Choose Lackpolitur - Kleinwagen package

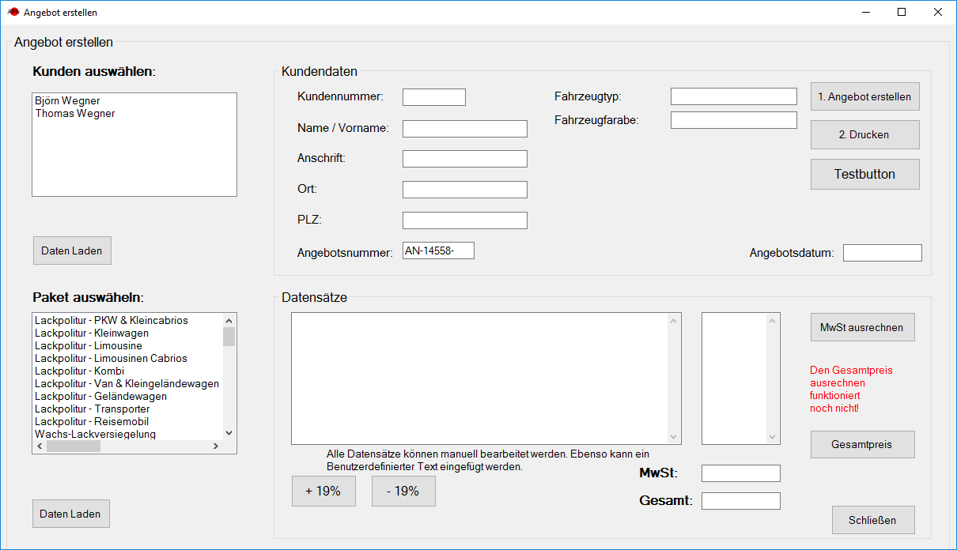[x=92, y=333]
